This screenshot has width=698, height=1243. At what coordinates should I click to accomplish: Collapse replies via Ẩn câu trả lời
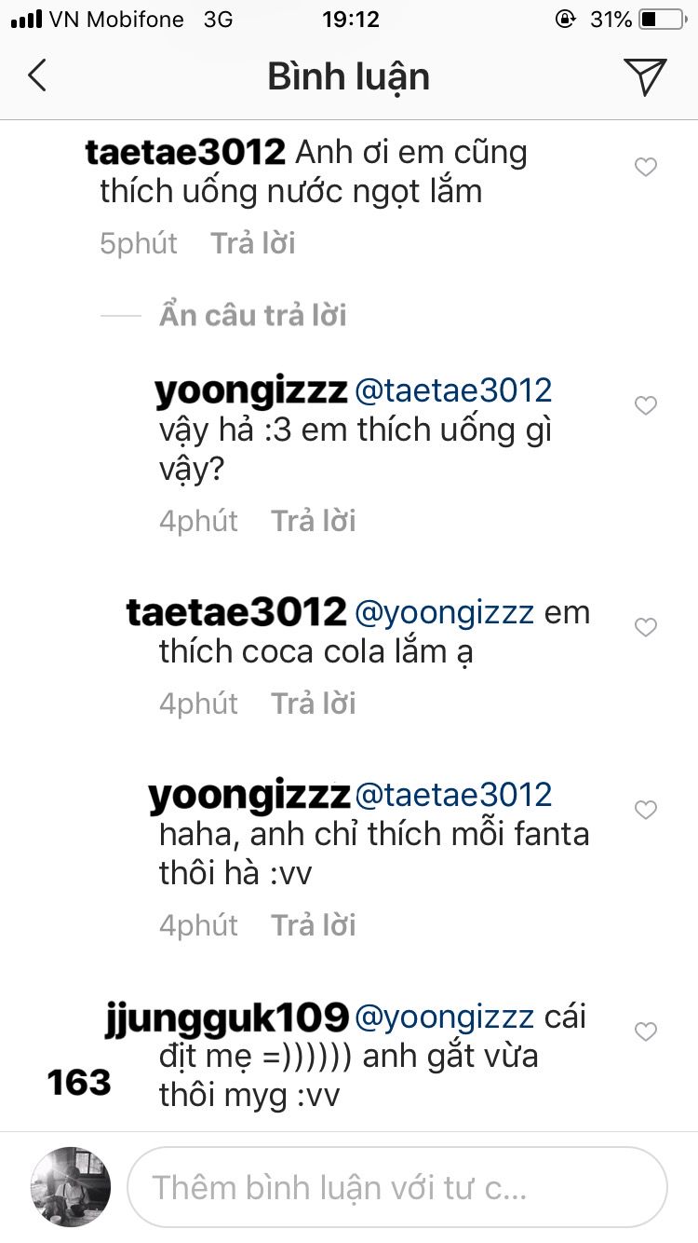[252, 315]
